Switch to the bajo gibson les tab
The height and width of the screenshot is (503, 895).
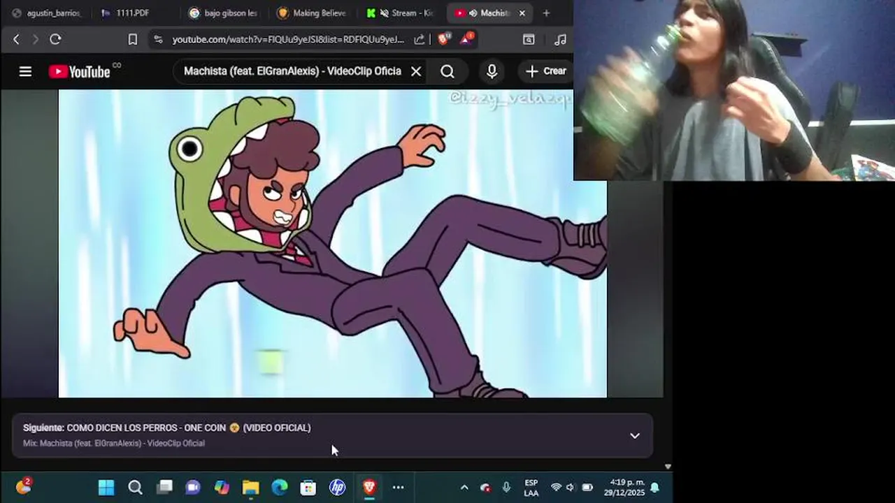point(224,13)
